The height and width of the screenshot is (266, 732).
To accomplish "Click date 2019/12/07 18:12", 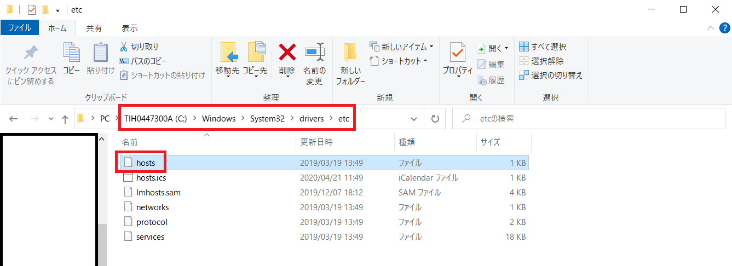I will point(332,193).
